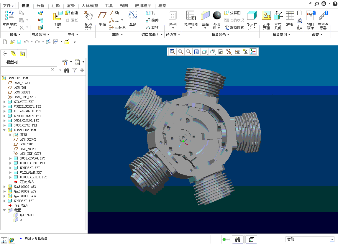Image resolution: width=338 pixels, height=245 pixels.
Task: Click the Coordinate System (坐标系) icon
Action: [x=111, y=27]
